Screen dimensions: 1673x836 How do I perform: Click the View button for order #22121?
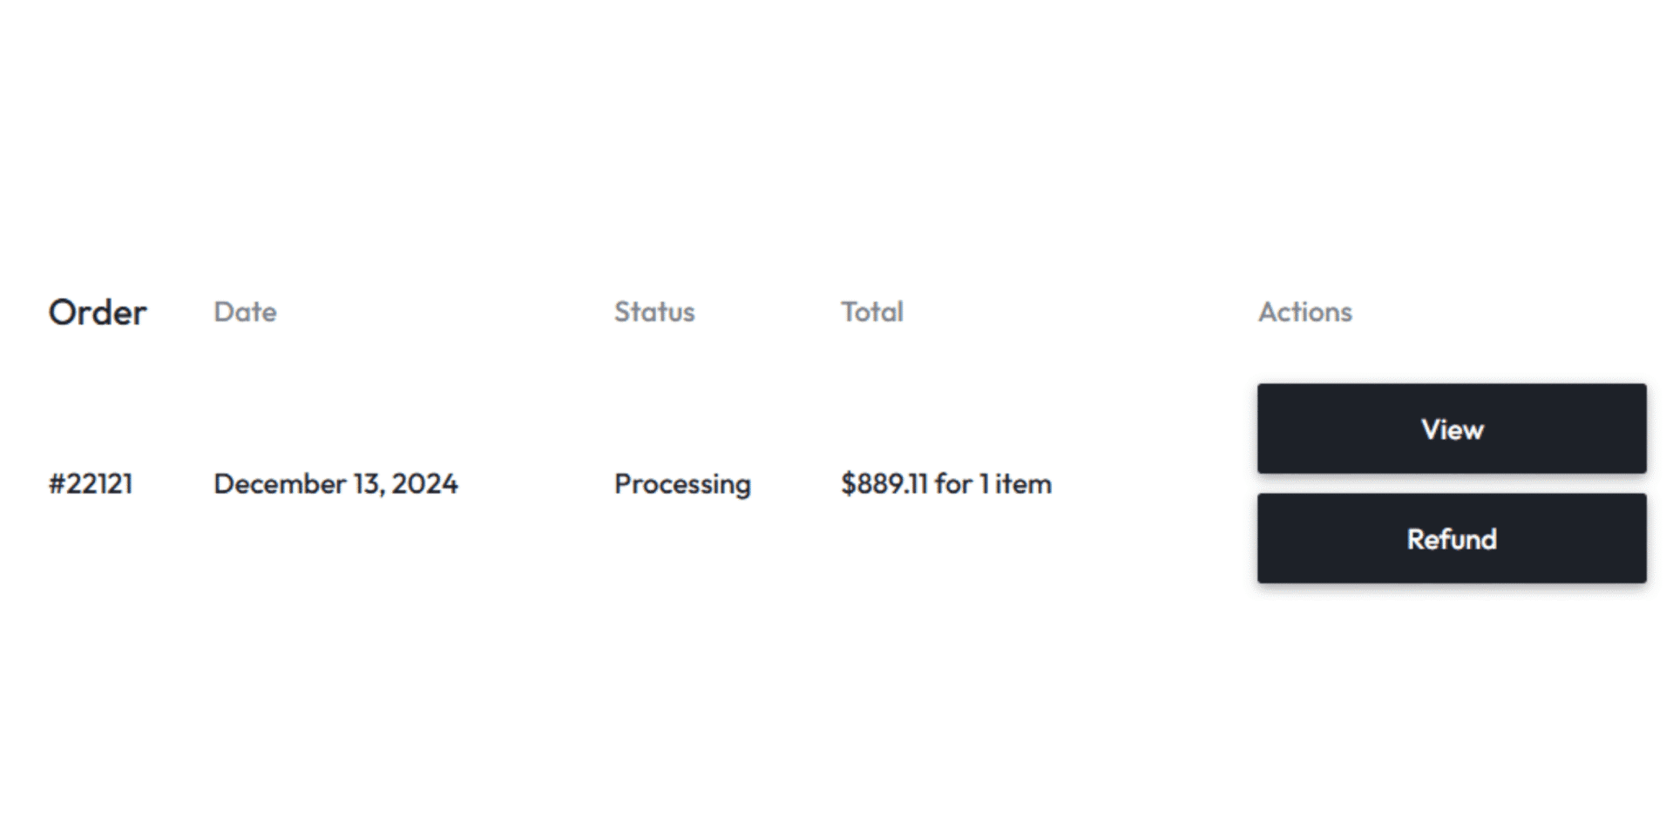click(x=1451, y=428)
